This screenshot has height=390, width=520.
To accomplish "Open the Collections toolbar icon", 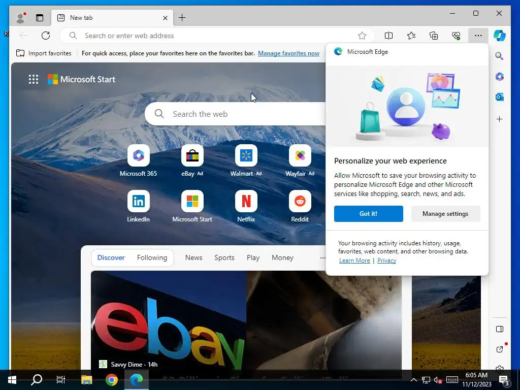I will 434,36.
